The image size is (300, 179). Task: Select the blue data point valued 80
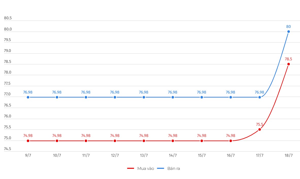289,32
